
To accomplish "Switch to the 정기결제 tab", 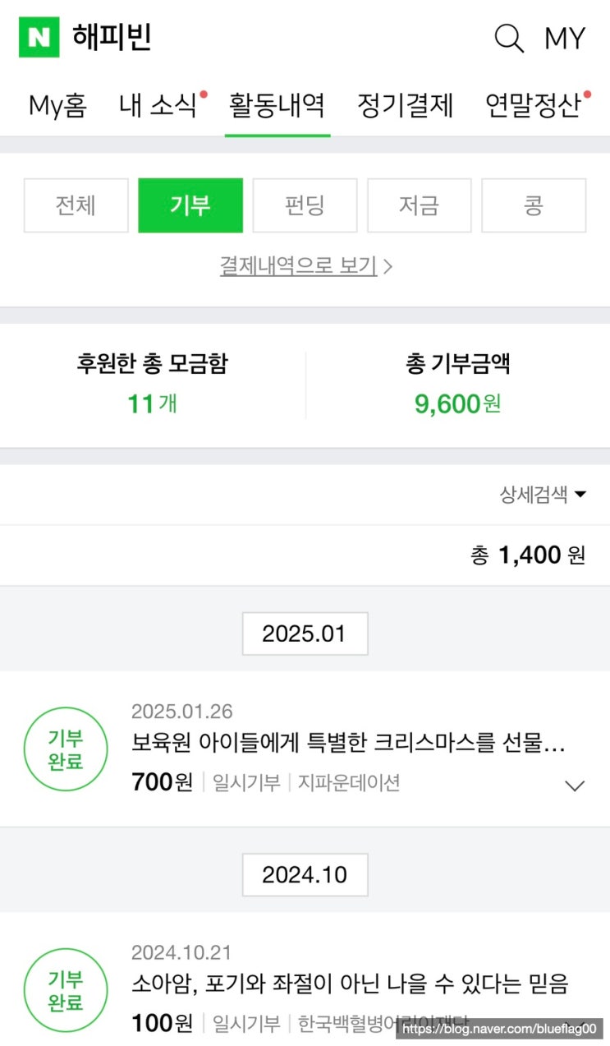I will 406,106.
